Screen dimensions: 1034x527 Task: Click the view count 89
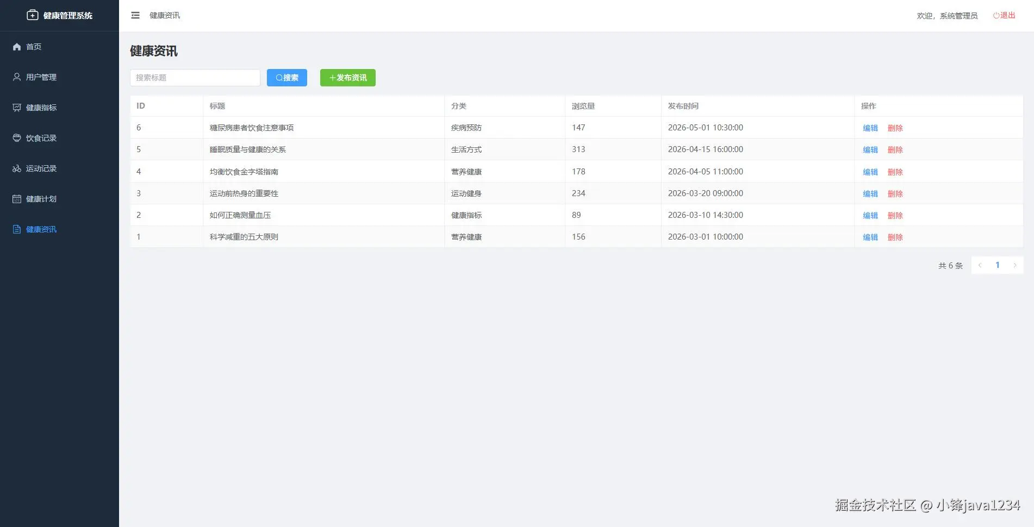[576, 215]
